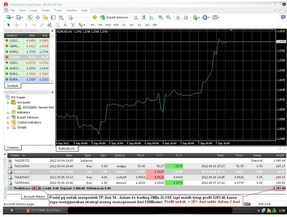Open the Periods clock dropdown
The height and width of the screenshot is (217, 287).
click(206, 17)
